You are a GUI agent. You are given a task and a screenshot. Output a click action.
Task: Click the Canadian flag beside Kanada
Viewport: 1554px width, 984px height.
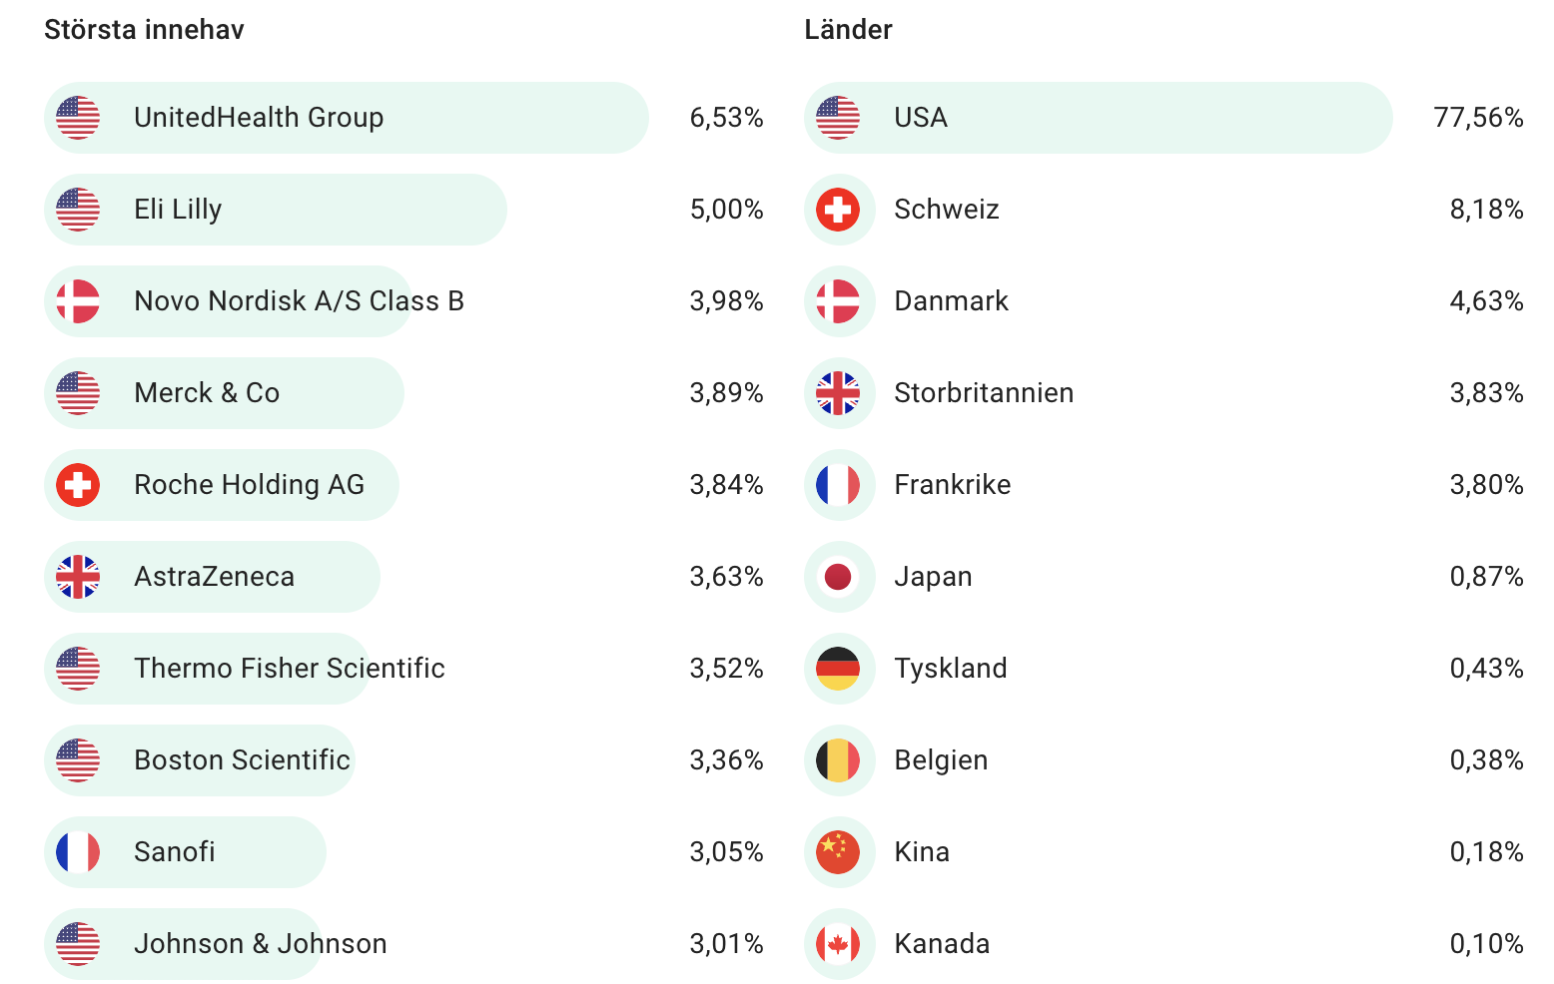(838, 944)
